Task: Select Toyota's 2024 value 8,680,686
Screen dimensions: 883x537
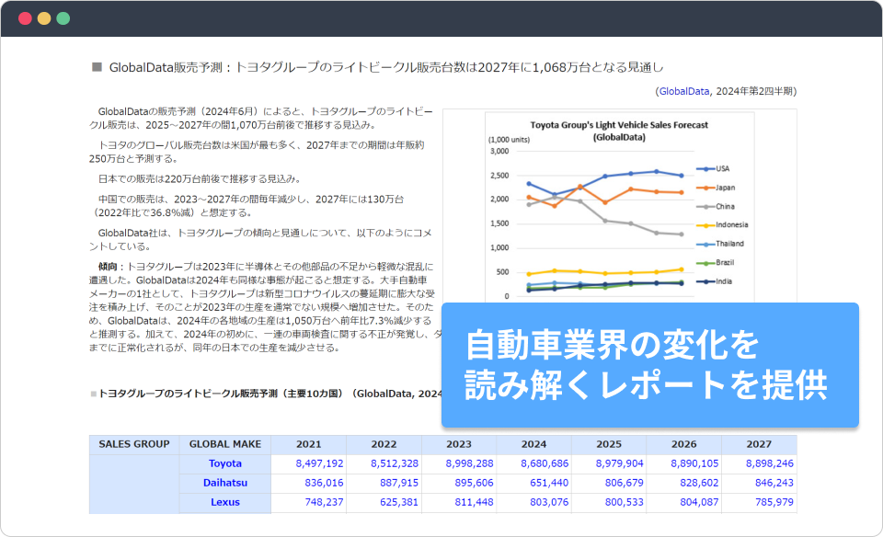Action: 545,463
